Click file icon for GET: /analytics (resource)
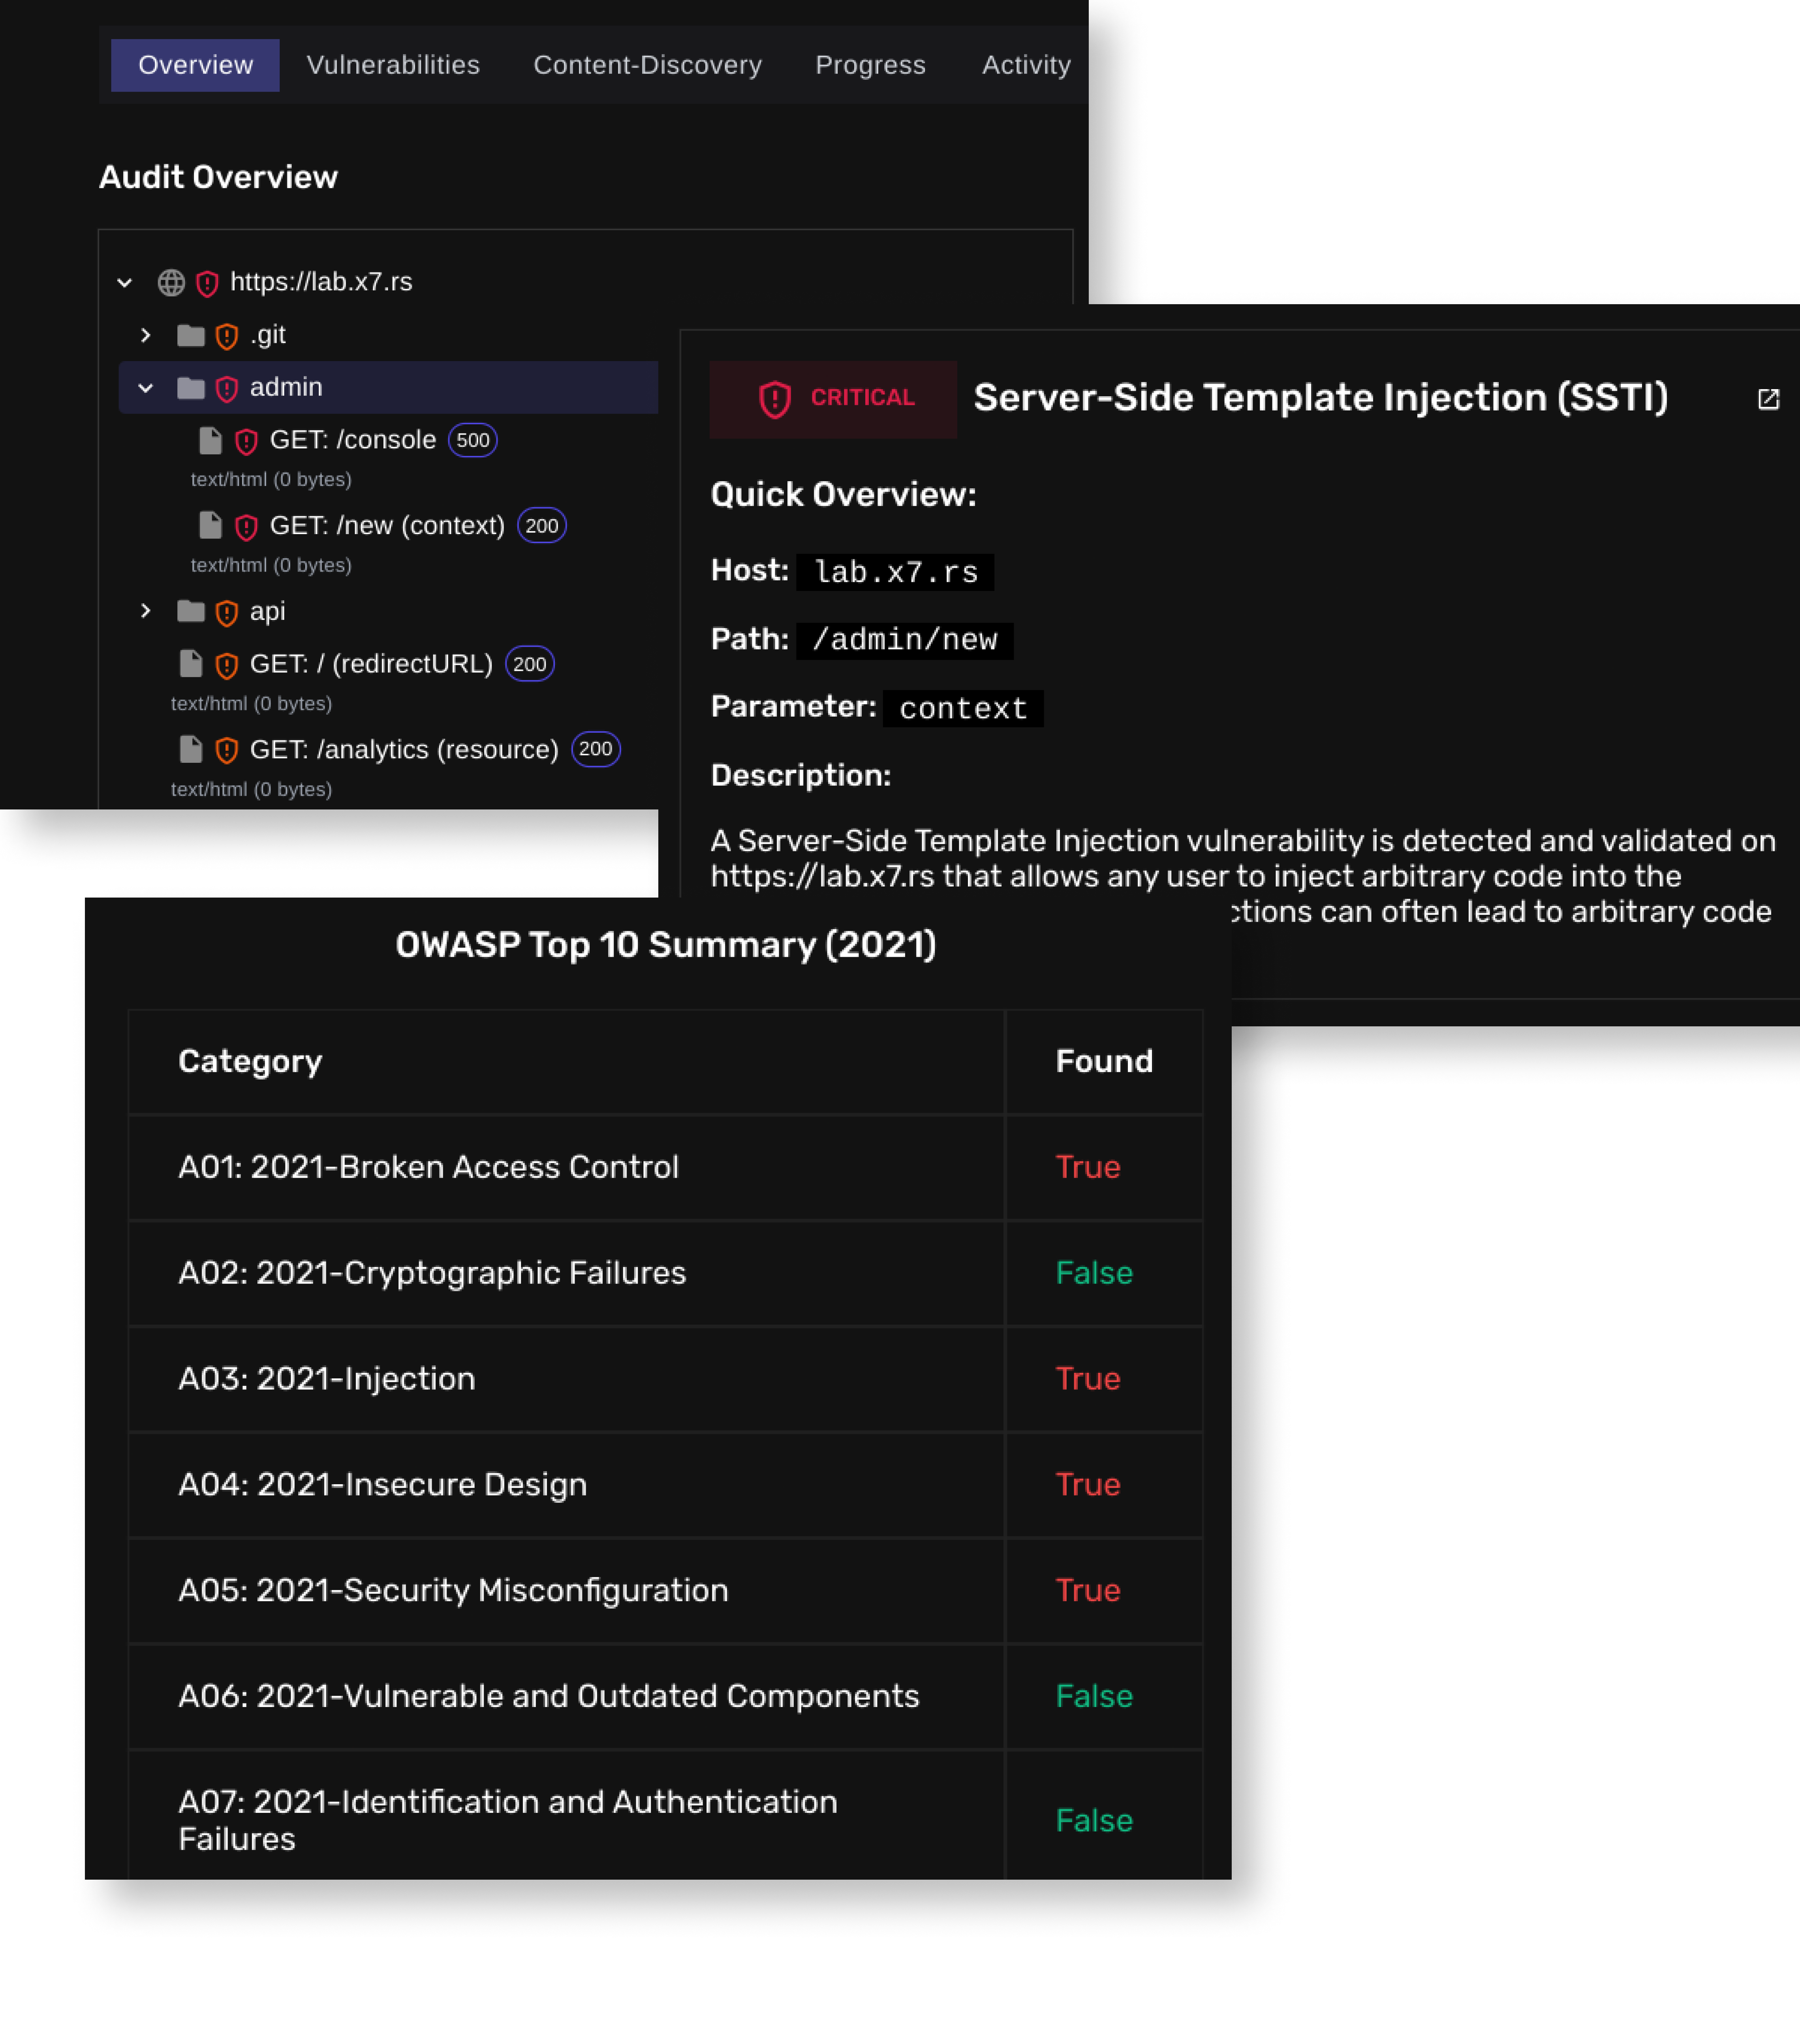Viewport: 1800px width, 2044px height. tap(190, 749)
